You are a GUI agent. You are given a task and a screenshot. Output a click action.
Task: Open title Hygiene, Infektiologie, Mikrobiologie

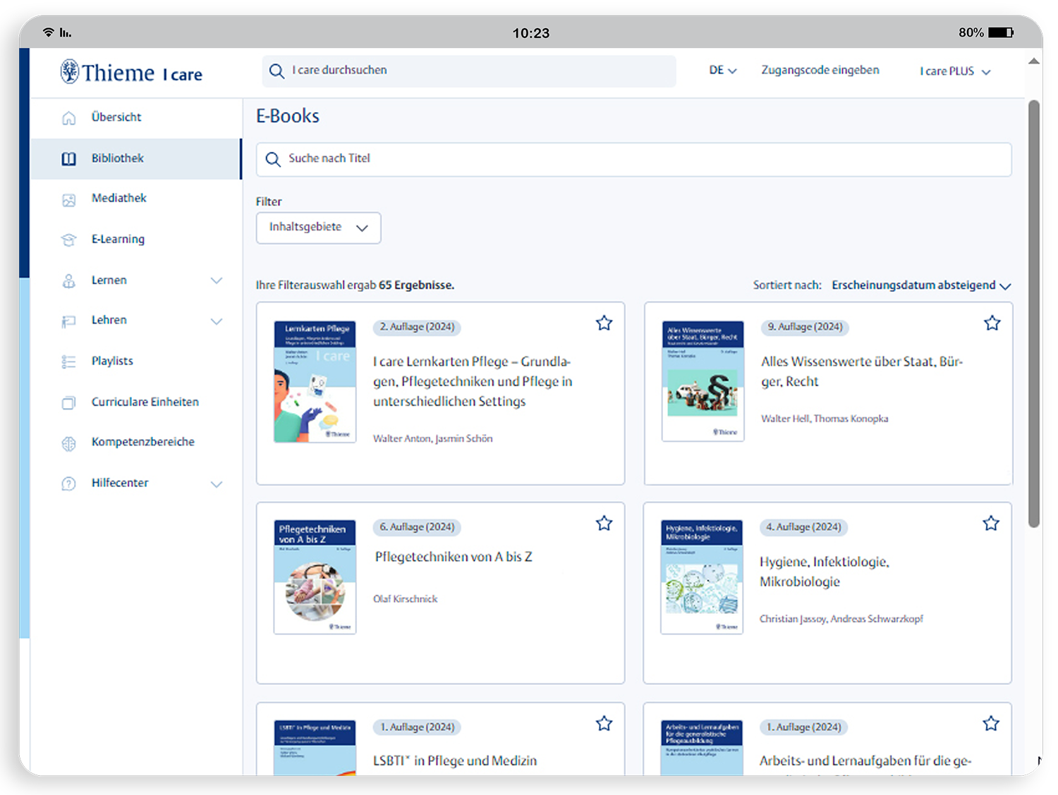[825, 572]
